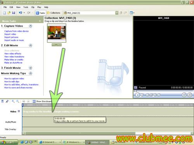
Task: Click the Save Project toolbar icon
Action: tap(14, 13)
